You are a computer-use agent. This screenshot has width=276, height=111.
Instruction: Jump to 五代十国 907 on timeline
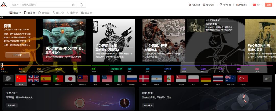tap(168, 70)
